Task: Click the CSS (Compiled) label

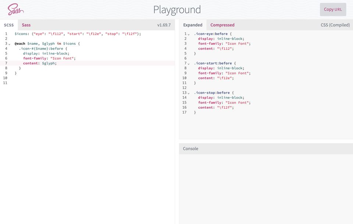Action: [x=335, y=25]
